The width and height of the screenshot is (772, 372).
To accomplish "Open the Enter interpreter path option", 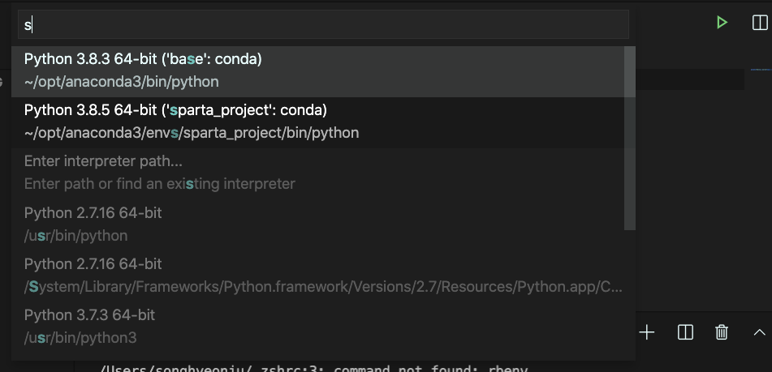I will (103, 161).
